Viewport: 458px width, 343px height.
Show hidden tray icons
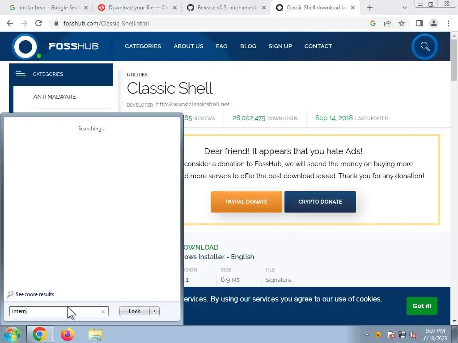click(367, 335)
